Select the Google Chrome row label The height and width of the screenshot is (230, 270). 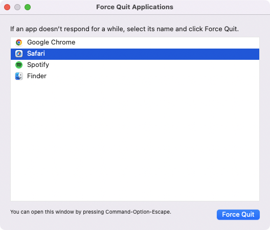51,42
